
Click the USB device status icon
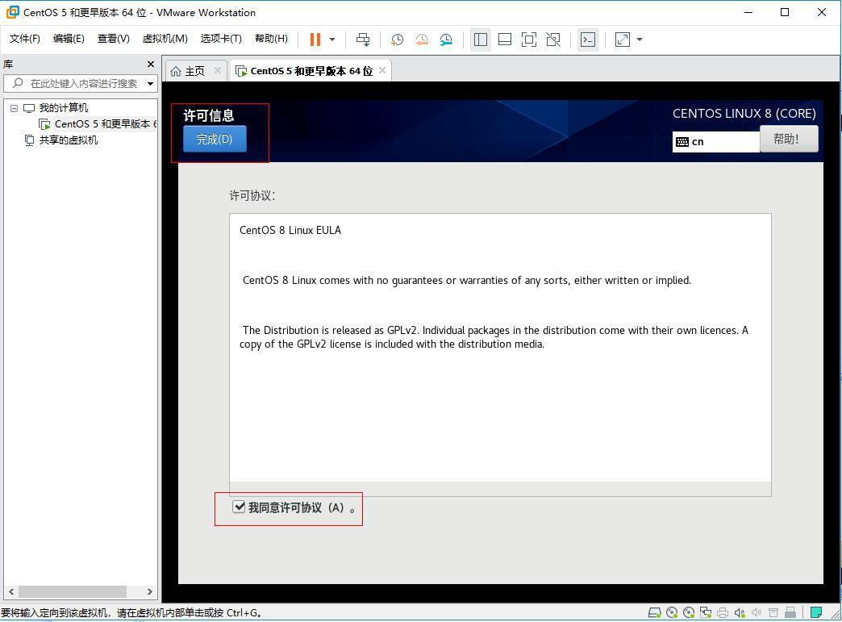790,612
